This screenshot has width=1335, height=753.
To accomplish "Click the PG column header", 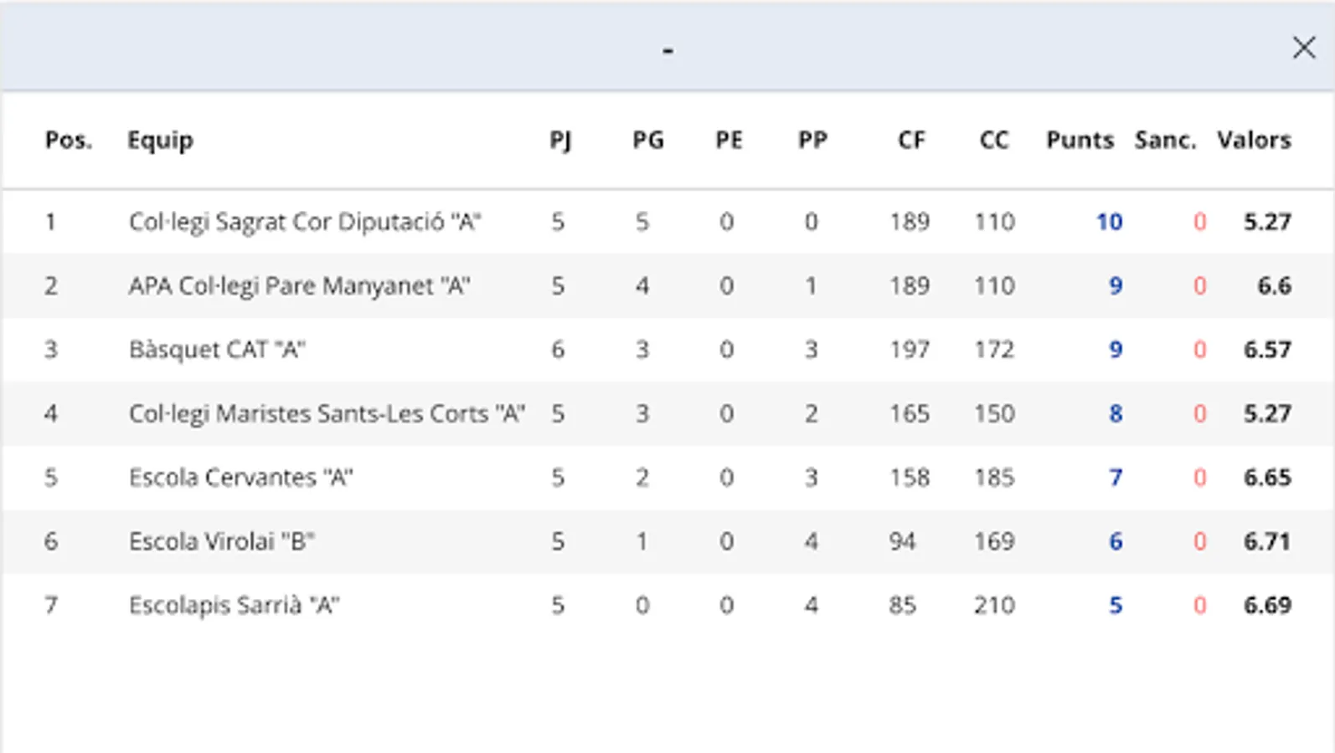I will [x=647, y=140].
